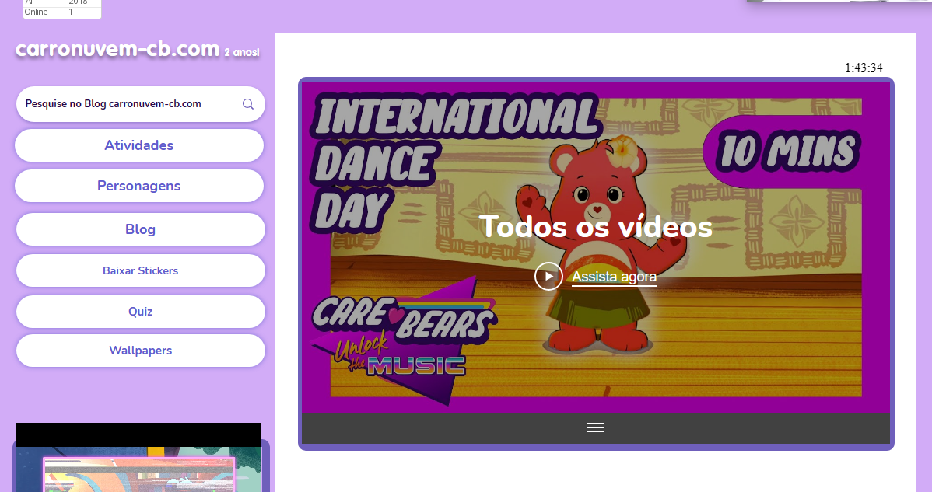Open the hamburger menu below the video
Image resolution: width=932 pixels, height=492 pixels.
596,427
